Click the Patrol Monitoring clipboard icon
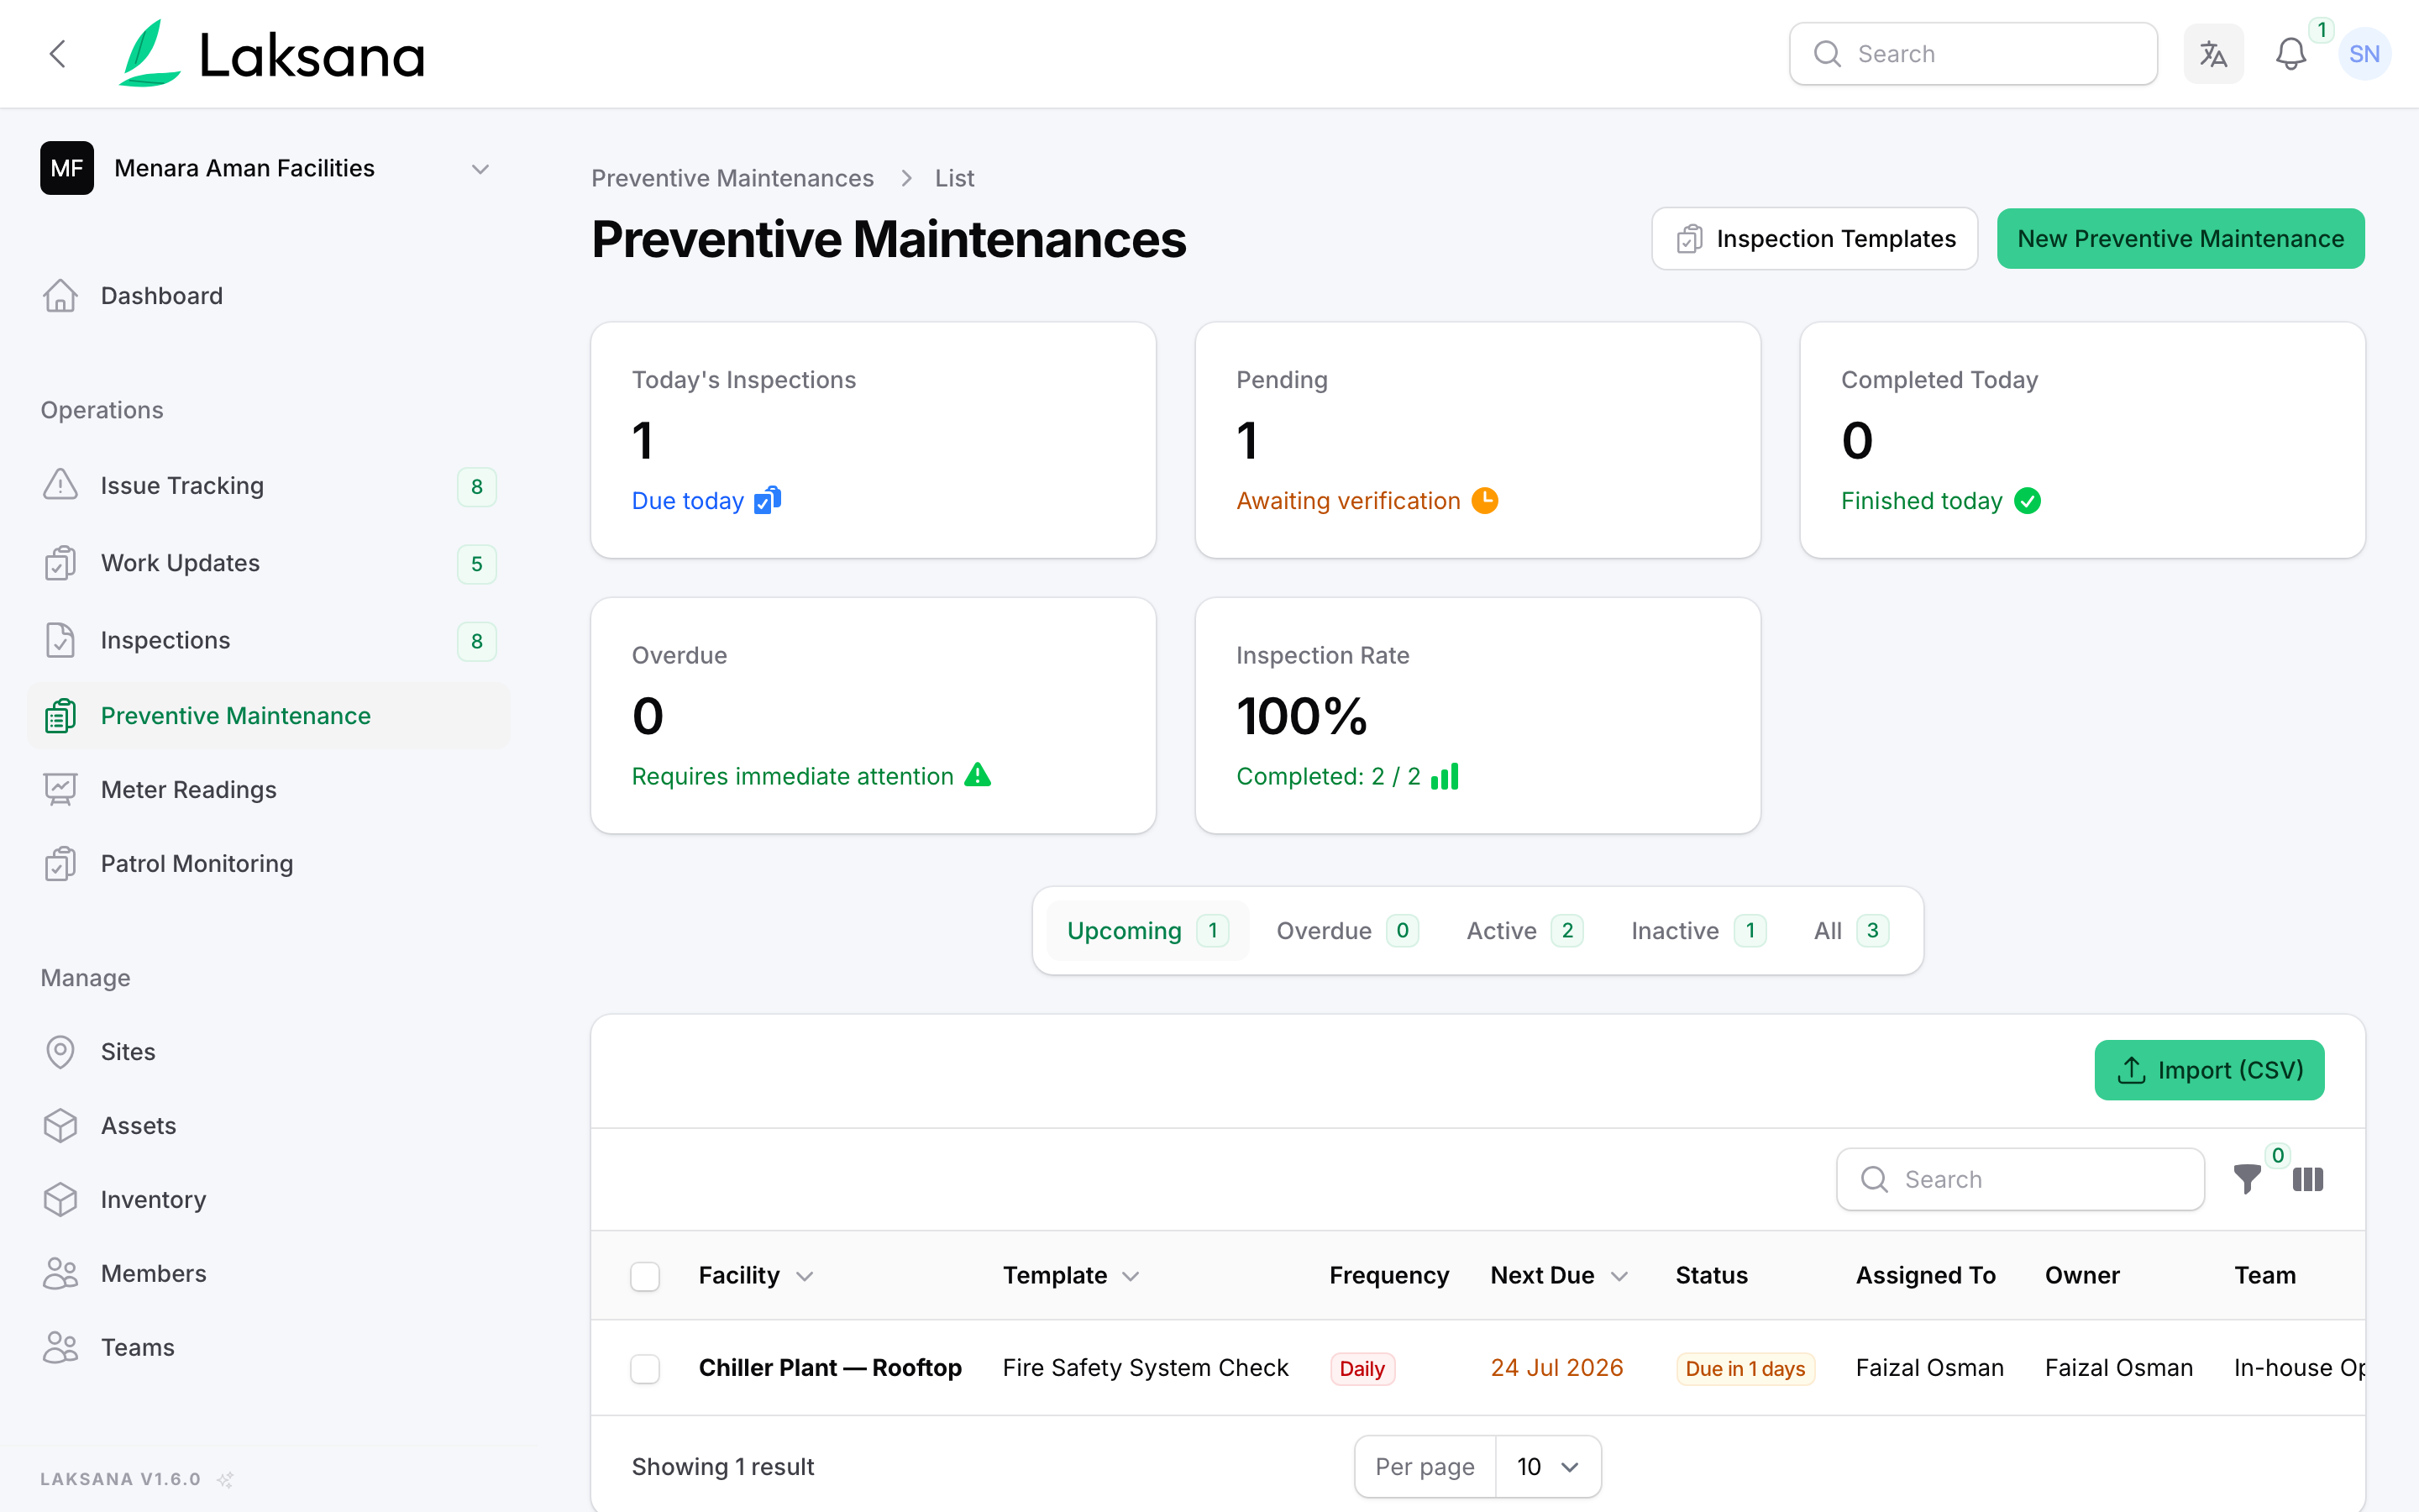 (x=60, y=864)
